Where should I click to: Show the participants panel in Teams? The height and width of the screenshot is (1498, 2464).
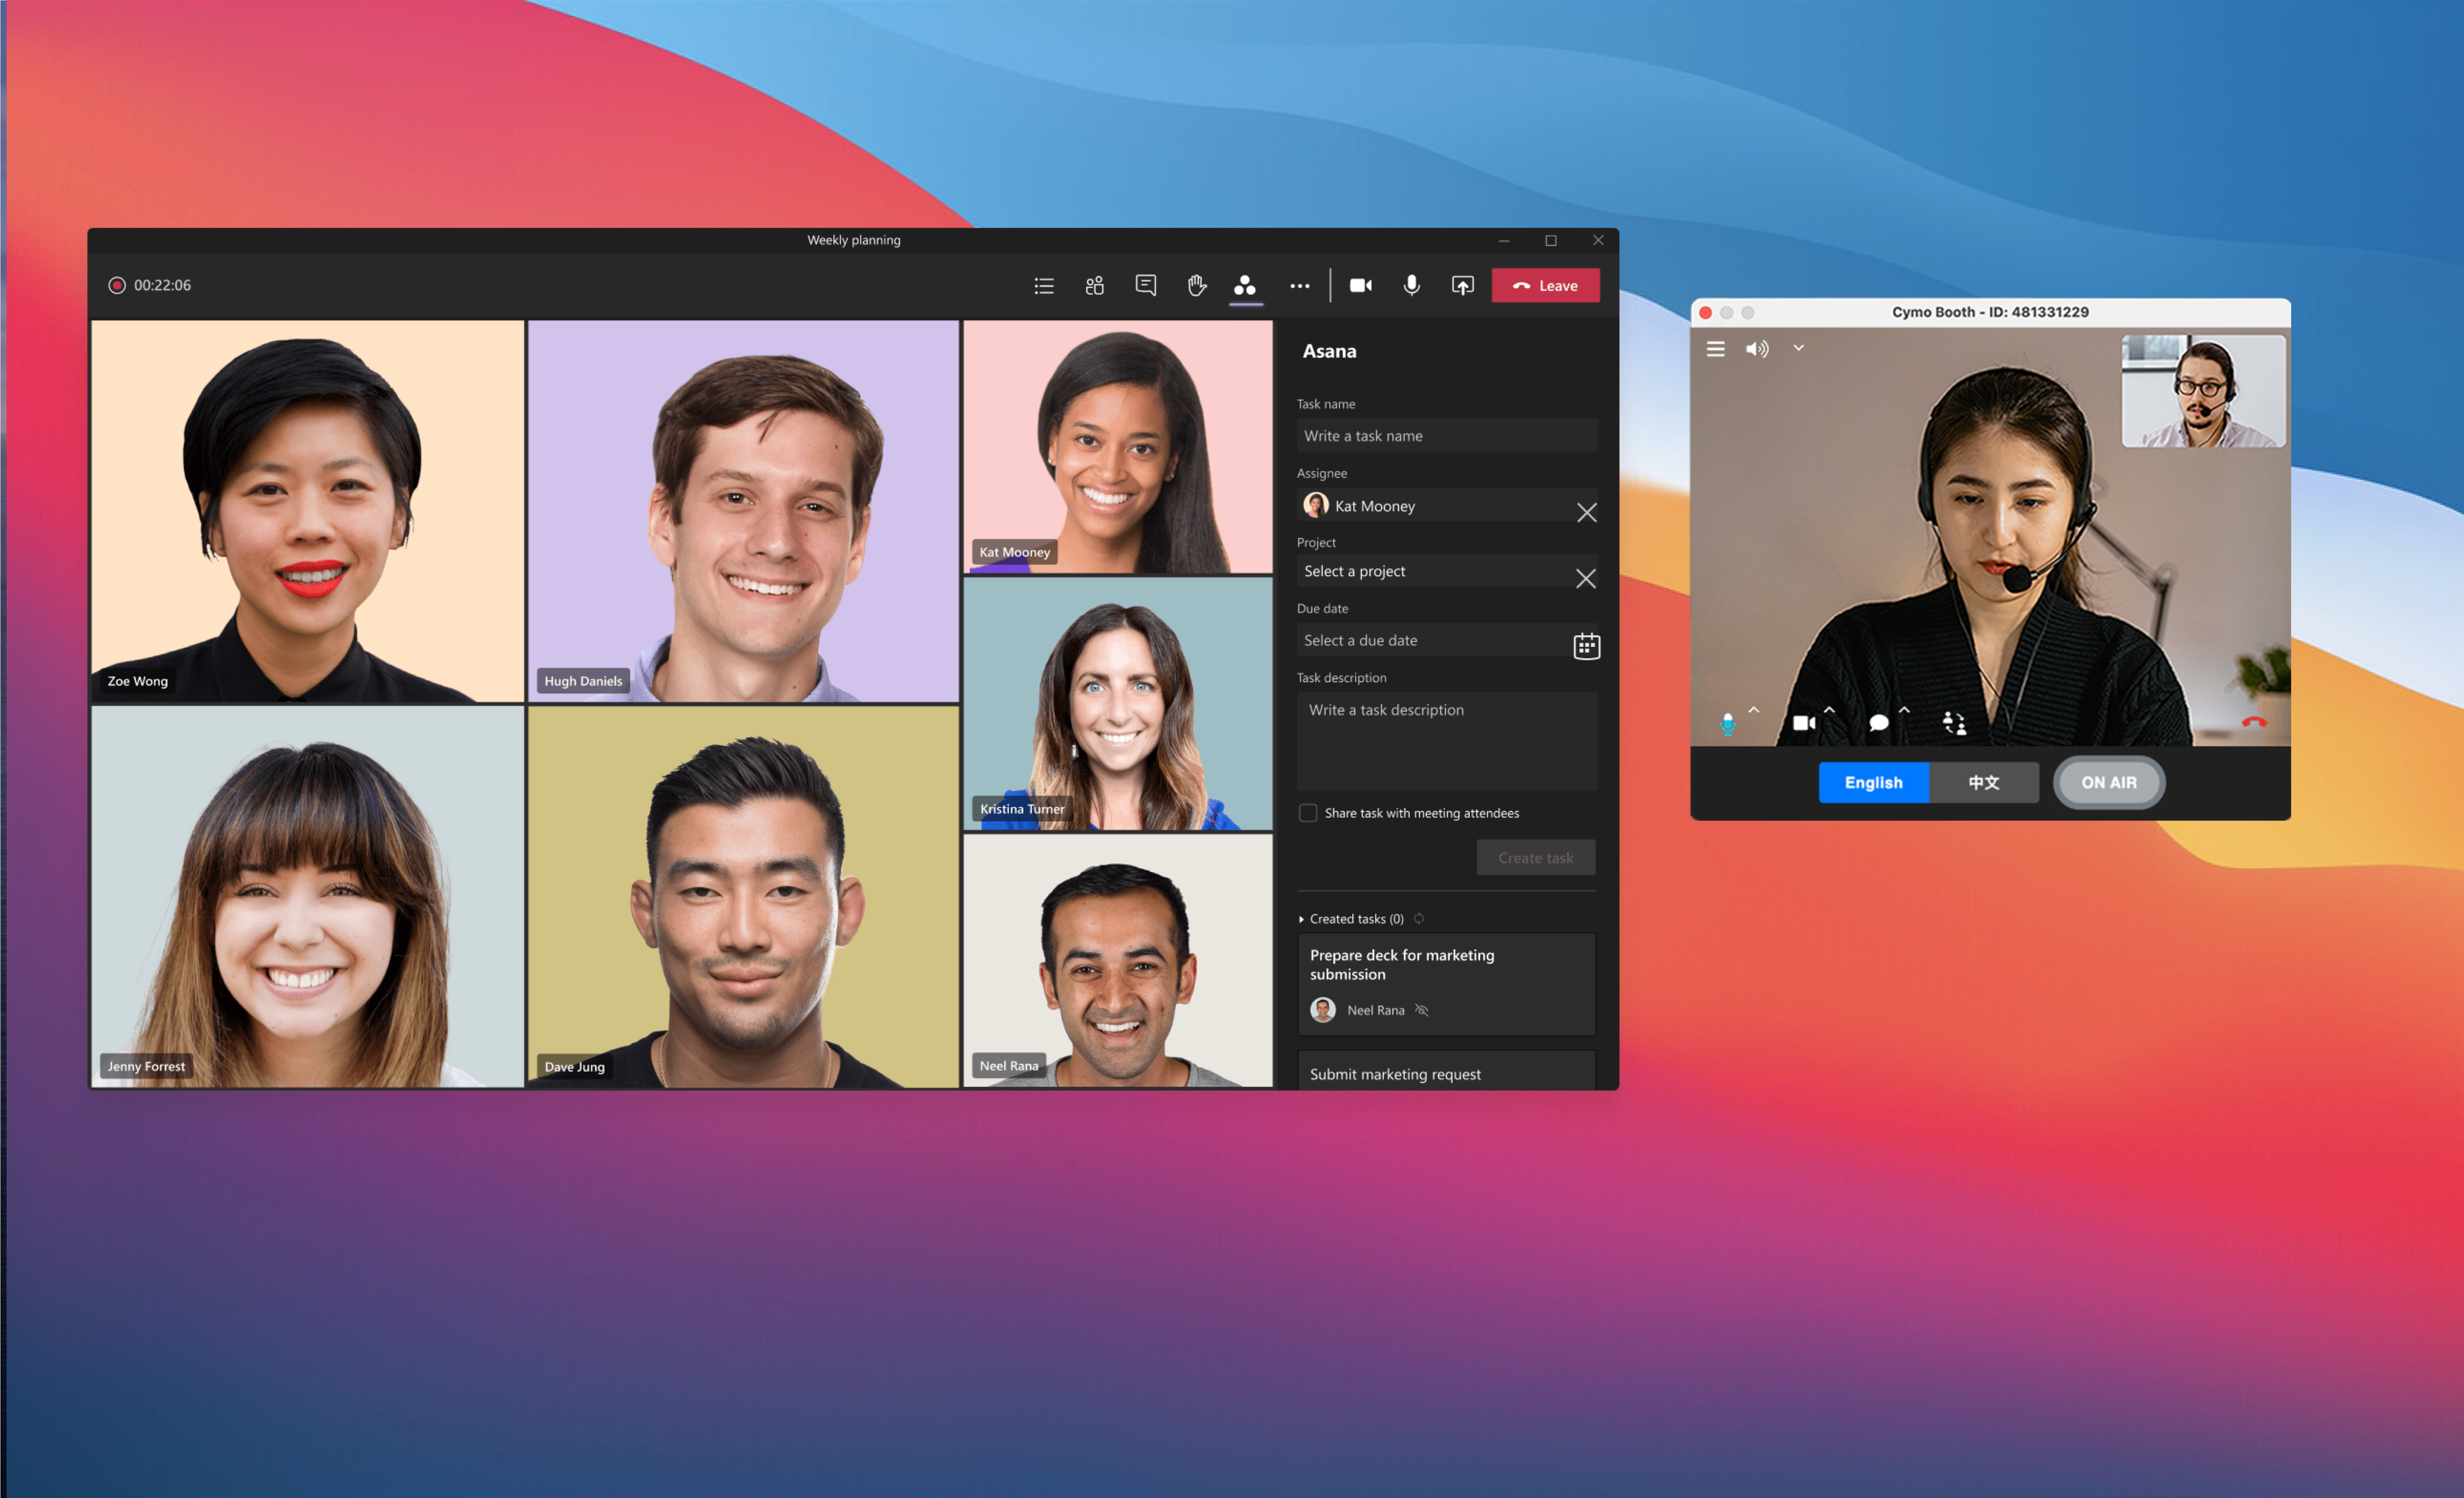pos(1095,286)
